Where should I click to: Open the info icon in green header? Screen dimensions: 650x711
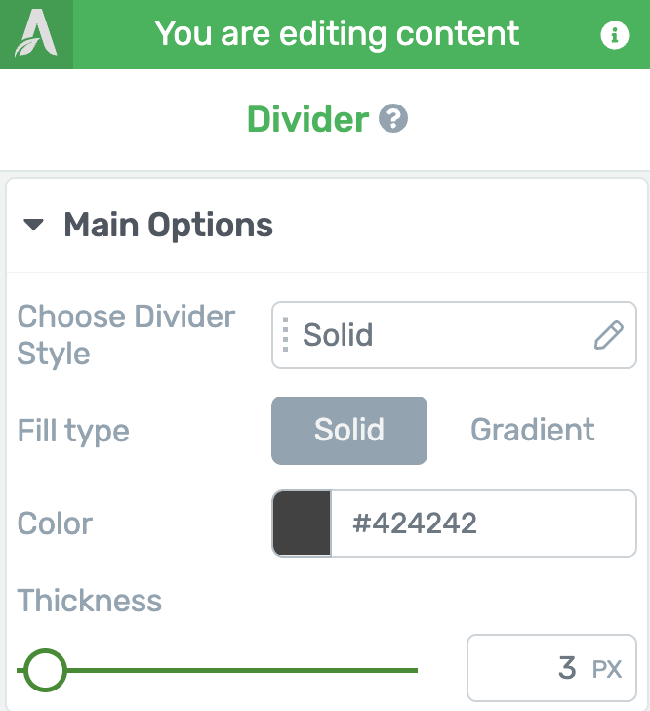pos(614,35)
